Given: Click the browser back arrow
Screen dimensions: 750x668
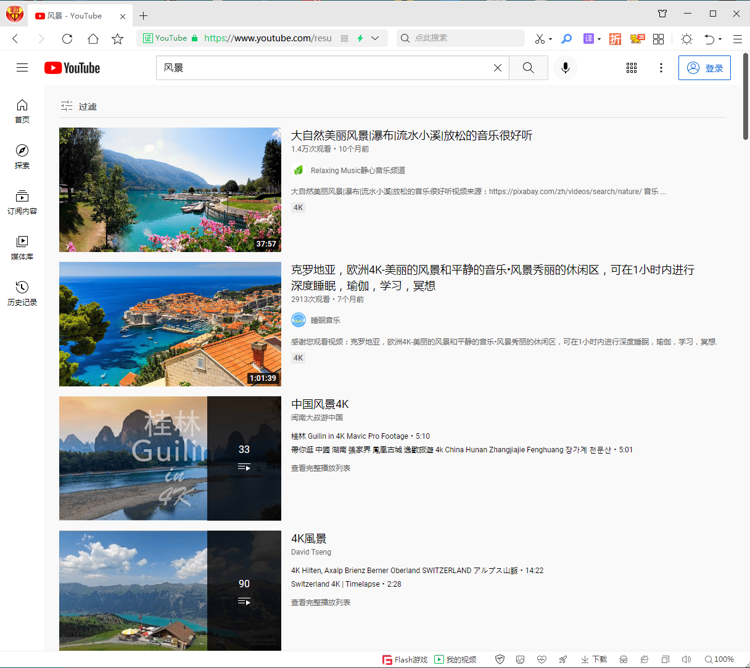Looking at the screenshot, I should [x=15, y=39].
